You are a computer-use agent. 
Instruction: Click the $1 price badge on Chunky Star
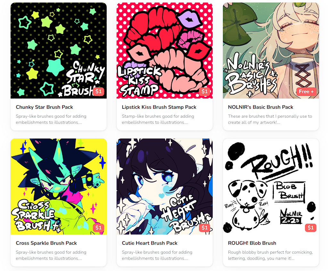coord(99,91)
